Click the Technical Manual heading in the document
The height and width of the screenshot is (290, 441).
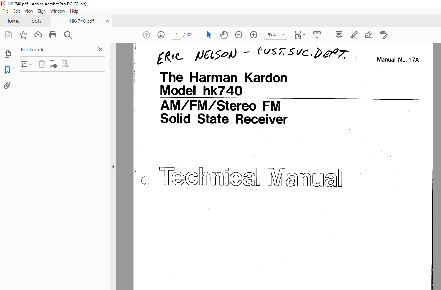click(x=251, y=177)
